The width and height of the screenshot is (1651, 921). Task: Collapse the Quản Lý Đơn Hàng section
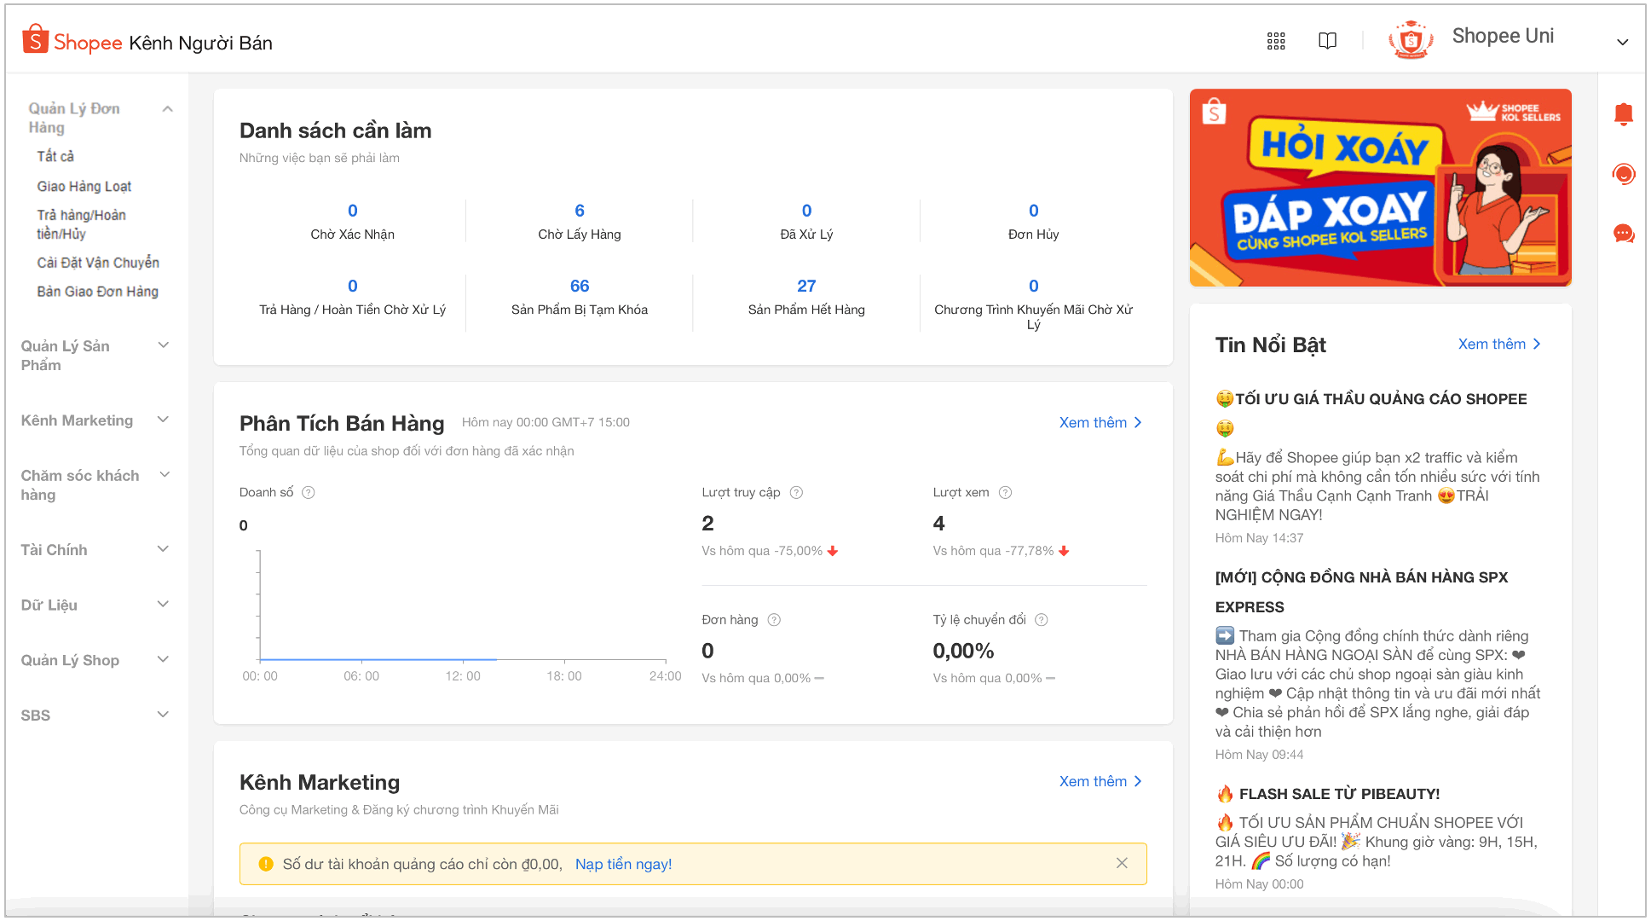click(x=167, y=108)
